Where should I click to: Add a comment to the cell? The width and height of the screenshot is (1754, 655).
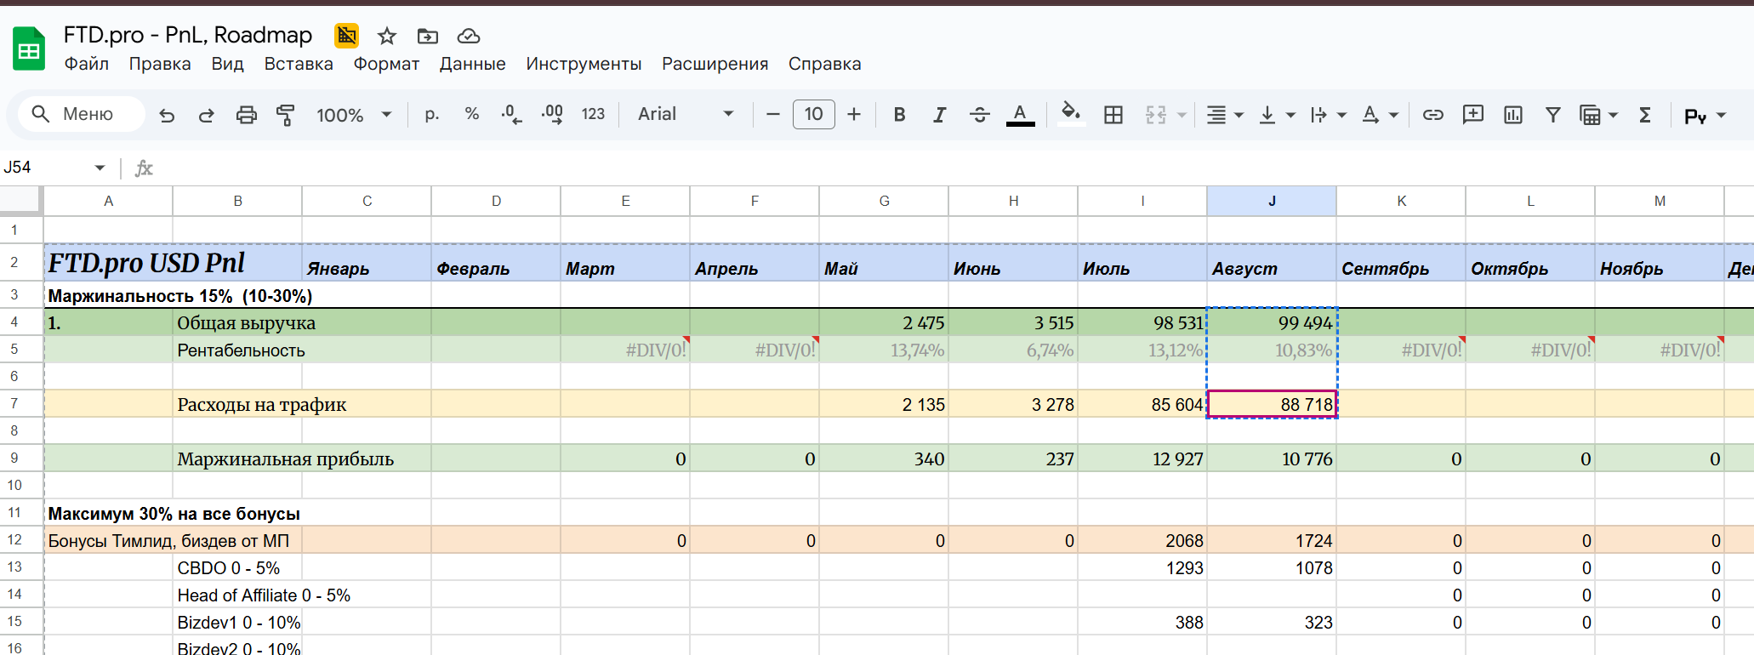point(1473,115)
